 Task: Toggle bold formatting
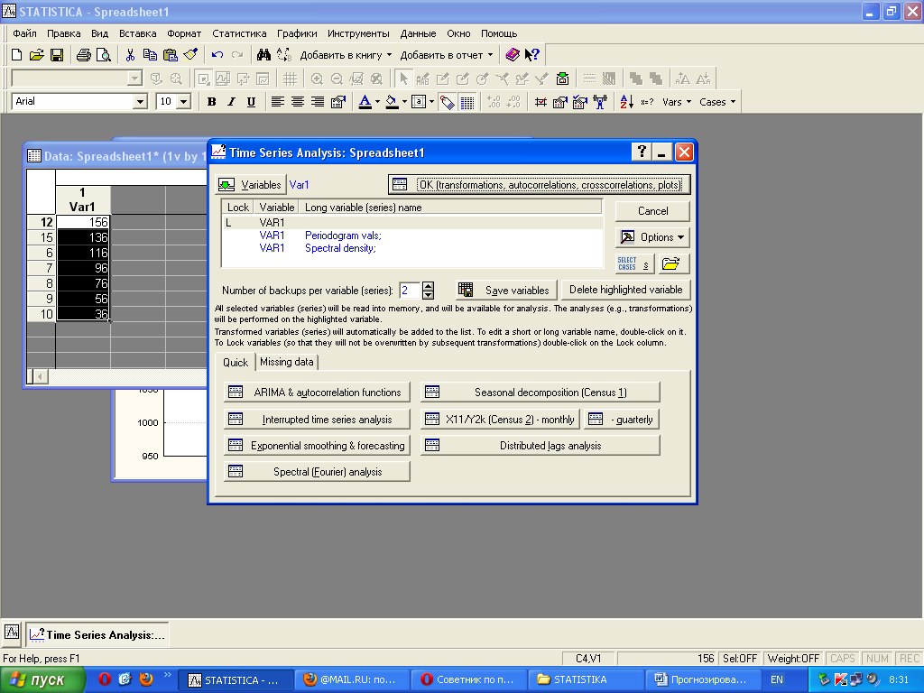click(x=211, y=102)
